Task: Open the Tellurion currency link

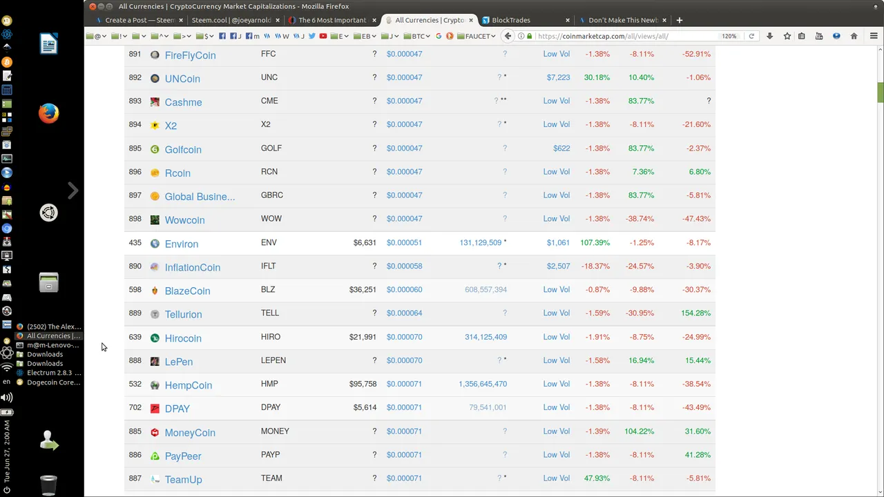Action: click(183, 314)
